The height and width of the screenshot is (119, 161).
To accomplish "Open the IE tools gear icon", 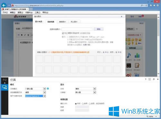I will (x=158, y=5).
